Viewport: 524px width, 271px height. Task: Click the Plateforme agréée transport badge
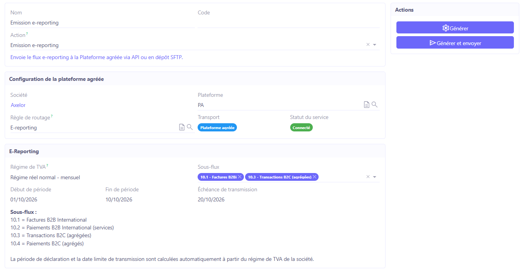click(217, 128)
